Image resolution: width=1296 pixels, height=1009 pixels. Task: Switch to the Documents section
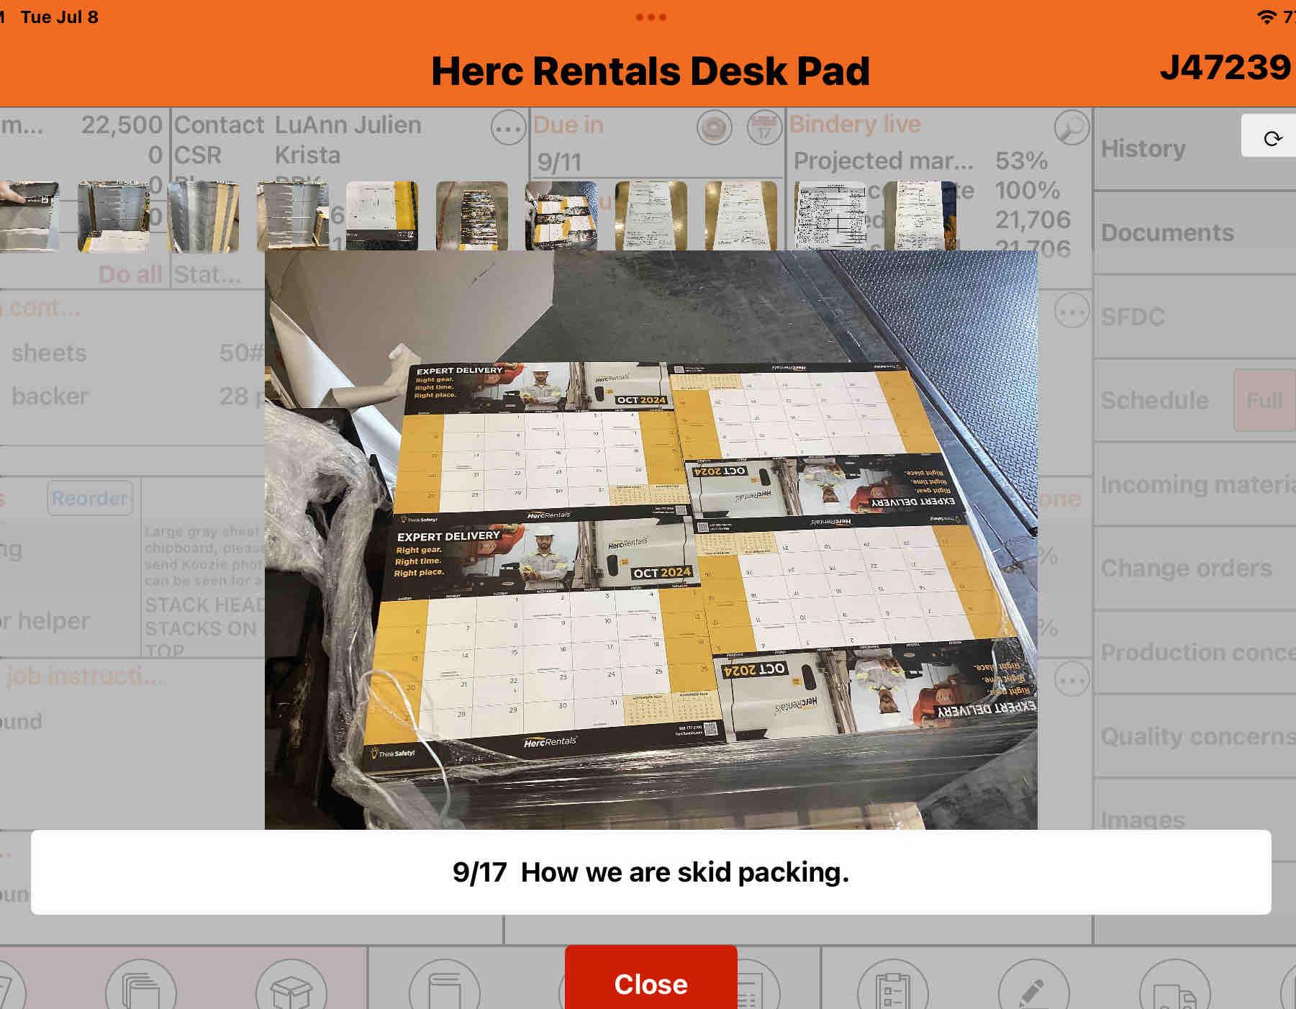(1167, 232)
